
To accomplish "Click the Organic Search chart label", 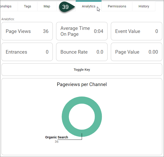I will pyautogui.click(x=57, y=137).
